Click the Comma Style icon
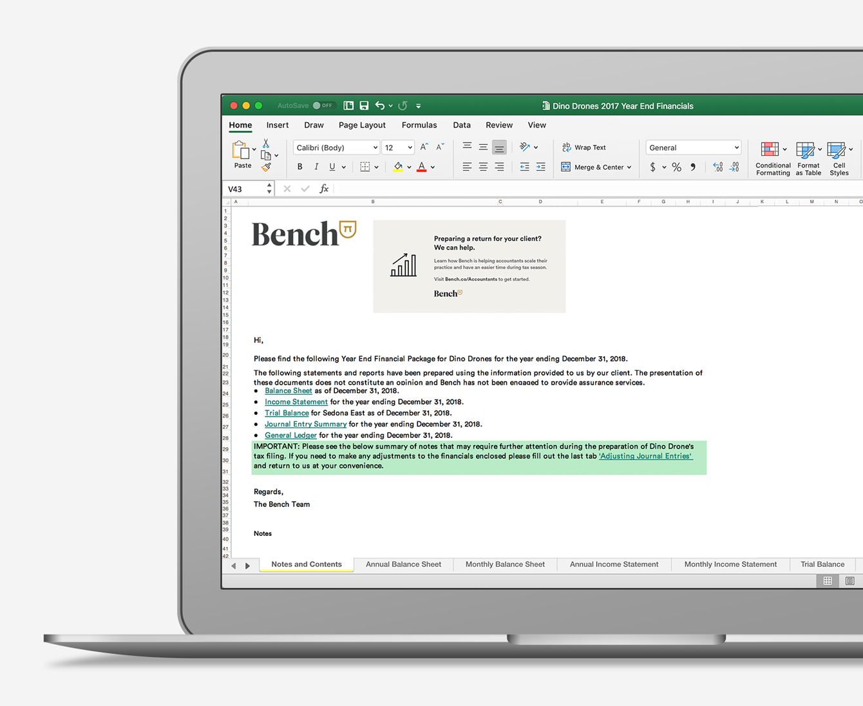863x706 pixels. point(693,167)
